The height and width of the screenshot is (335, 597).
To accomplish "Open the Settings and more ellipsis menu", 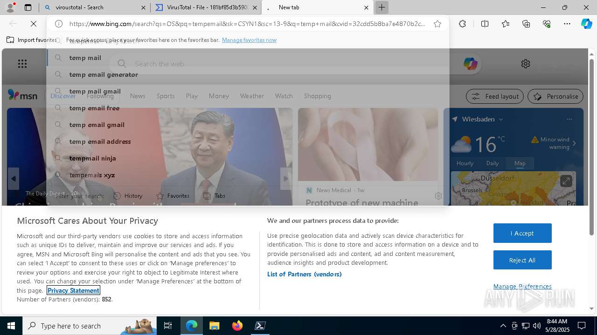I will click(567, 24).
